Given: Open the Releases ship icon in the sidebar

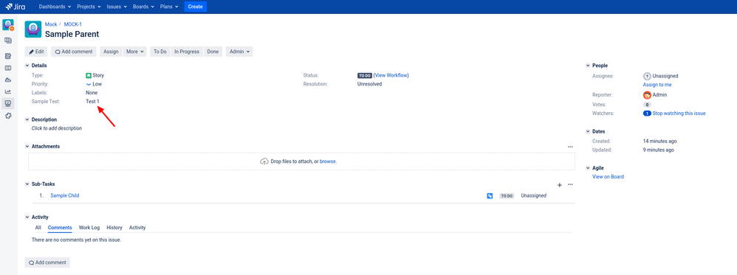Looking at the screenshot, I should click(8, 80).
